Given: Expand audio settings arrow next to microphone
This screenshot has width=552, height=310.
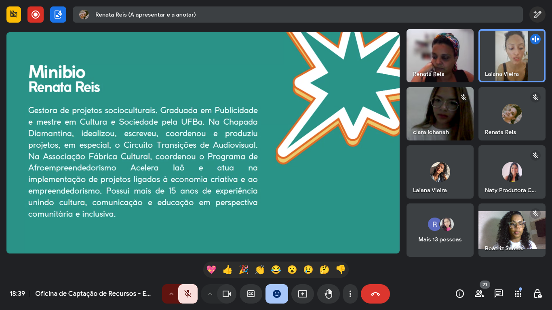Looking at the screenshot, I should point(171,294).
